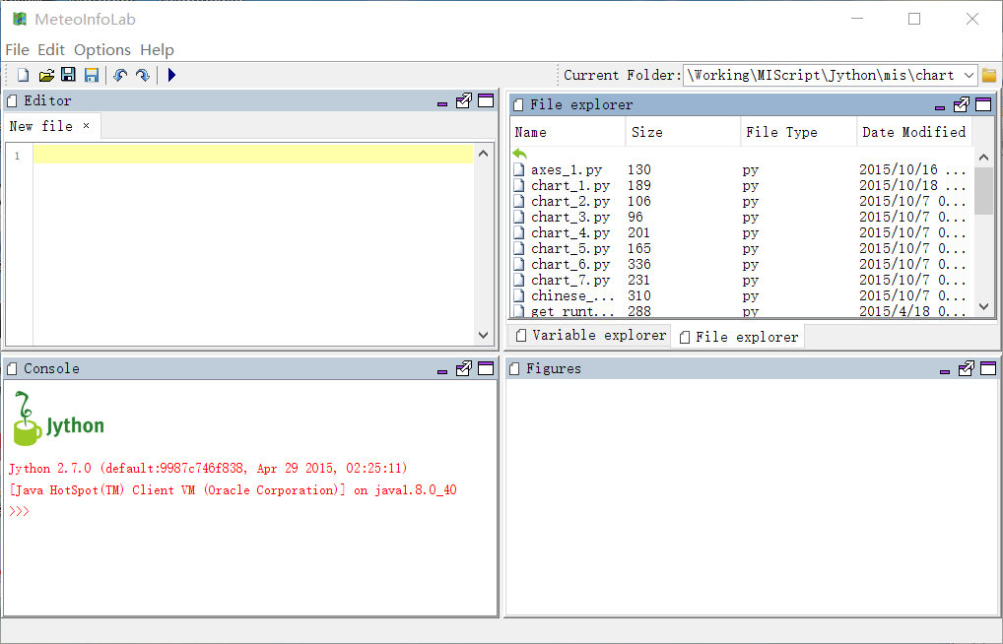Image resolution: width=1003 pixels, height=644 pixels.
Task: Browse for the current folder via folder icon
Action: 989,75
